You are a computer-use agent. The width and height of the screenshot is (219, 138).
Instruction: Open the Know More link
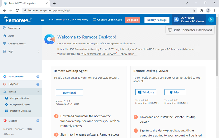click(x=127, y=54)
